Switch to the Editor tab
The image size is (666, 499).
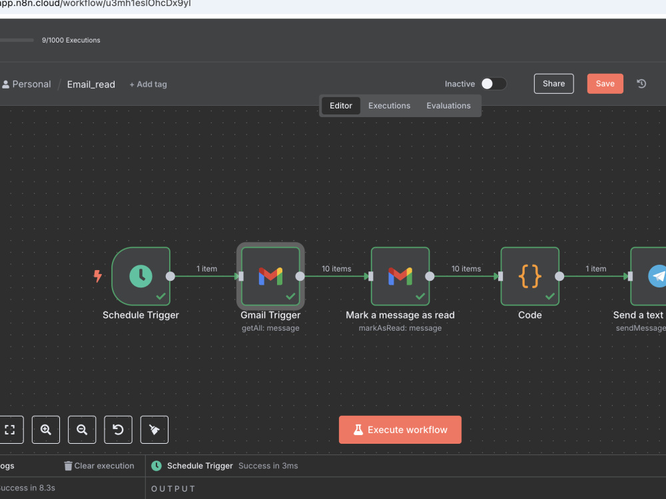(x=341, y=106)
